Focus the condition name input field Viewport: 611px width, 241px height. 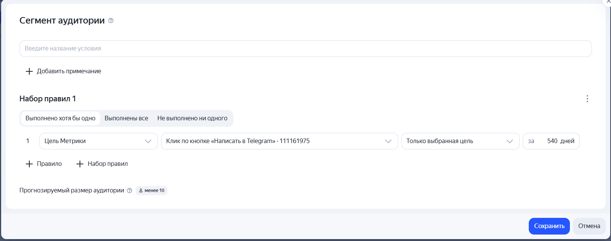[306, 49]
